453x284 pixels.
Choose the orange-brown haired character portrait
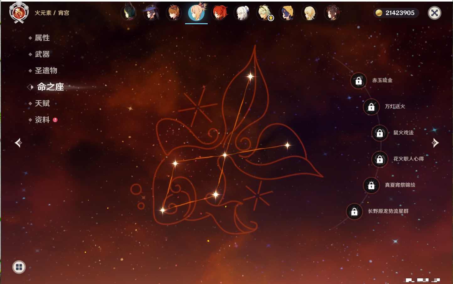[174, 13]
